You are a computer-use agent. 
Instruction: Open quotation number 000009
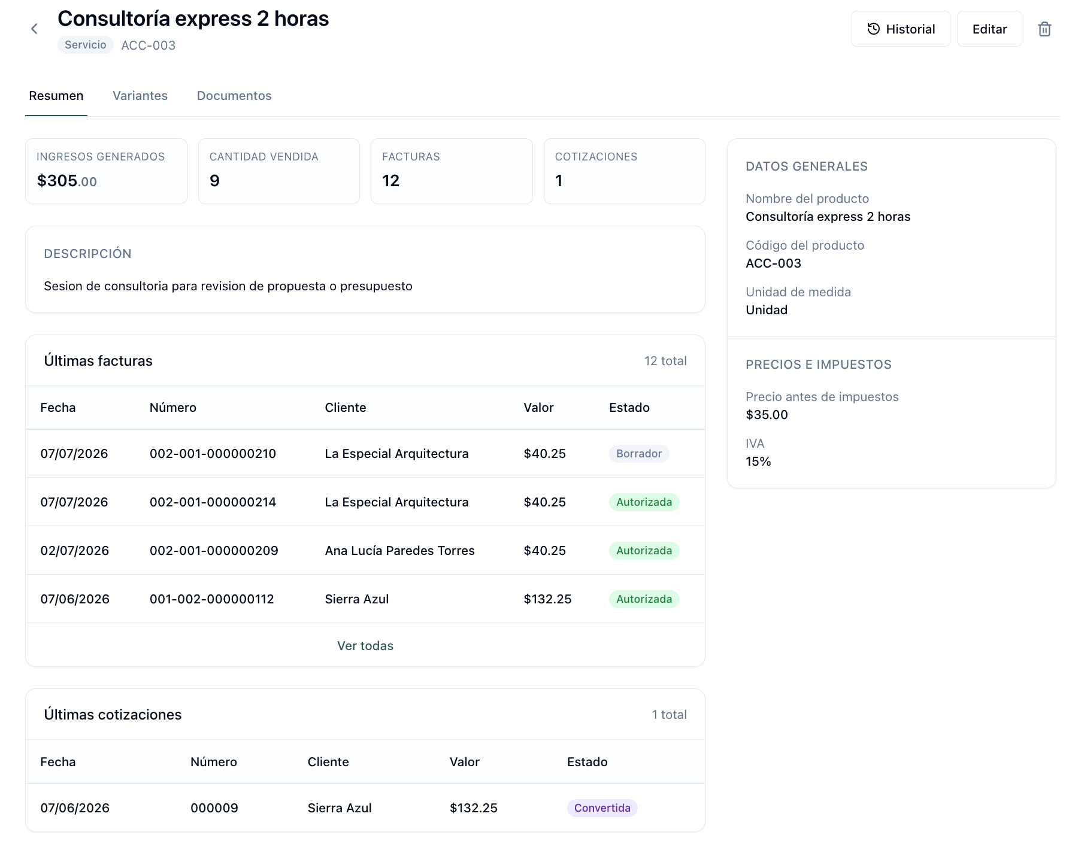coord(214,808)
